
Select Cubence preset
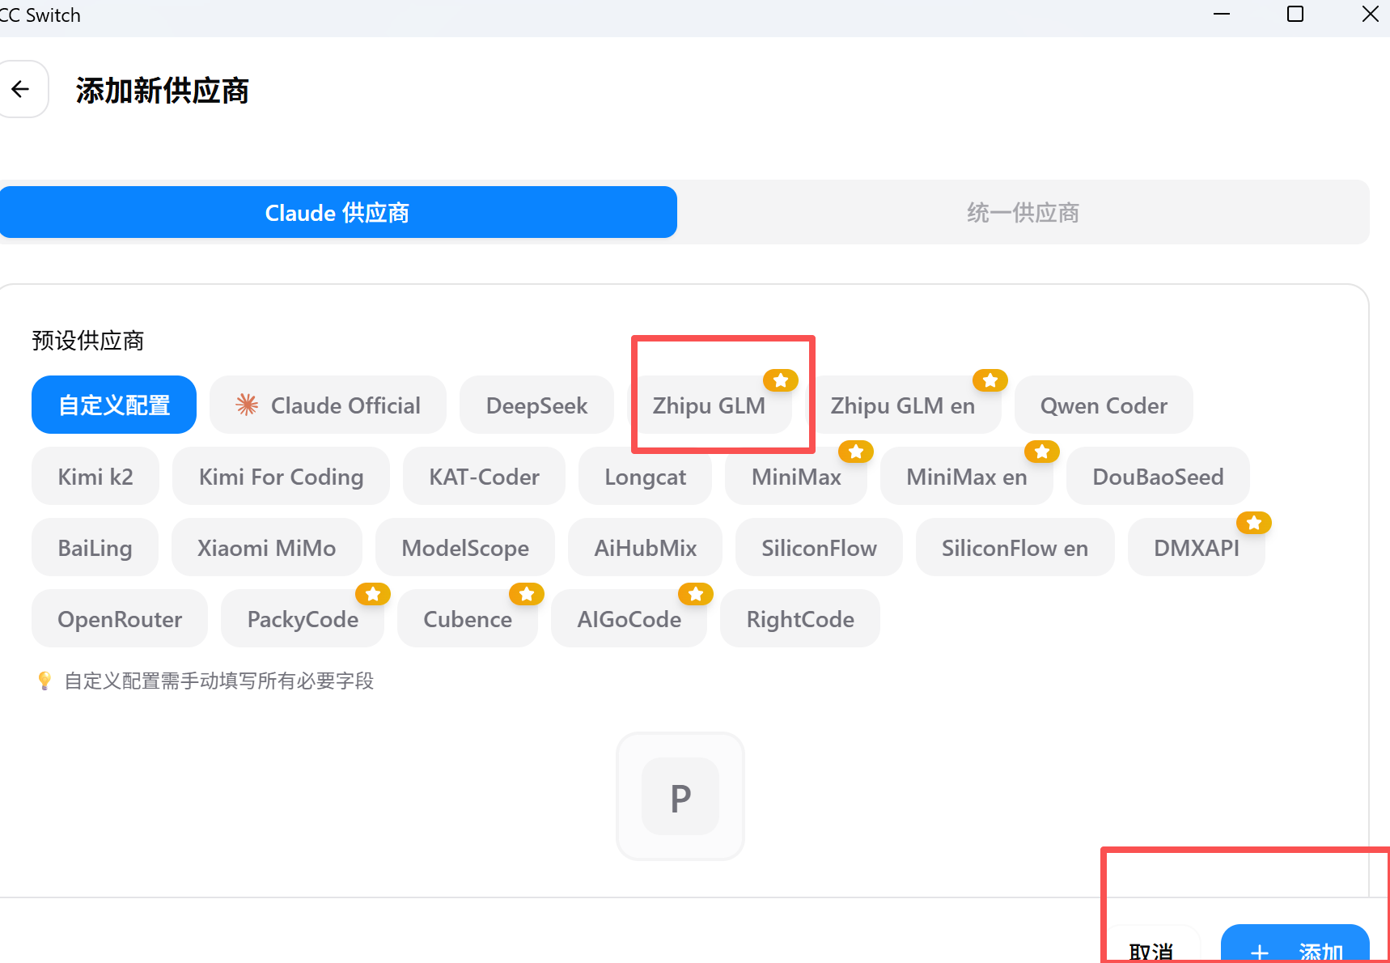tap(468, 618)
